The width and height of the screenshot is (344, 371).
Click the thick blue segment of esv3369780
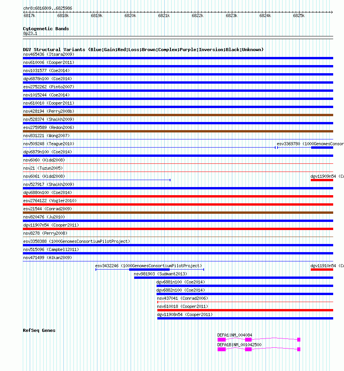click(x=322, y=148)
